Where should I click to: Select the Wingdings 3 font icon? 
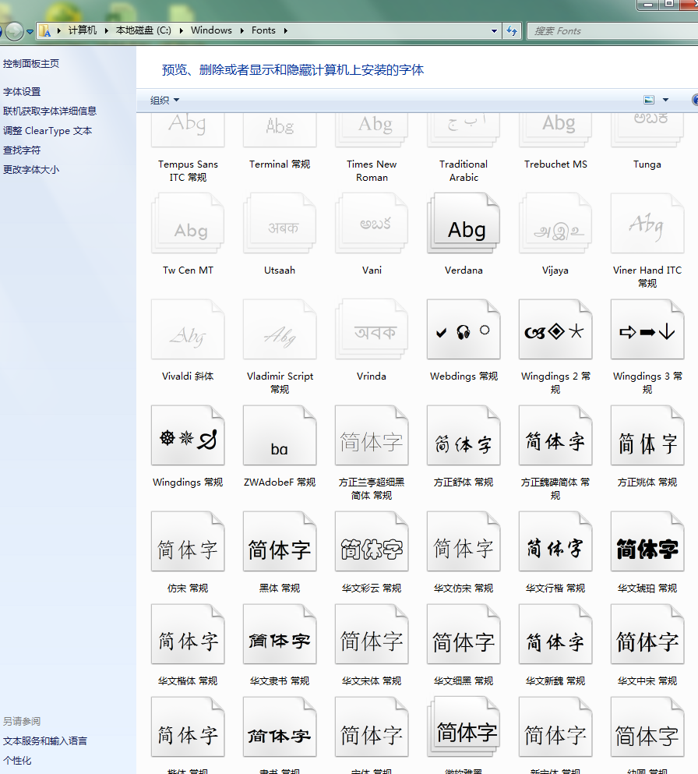tap(647, 329)
